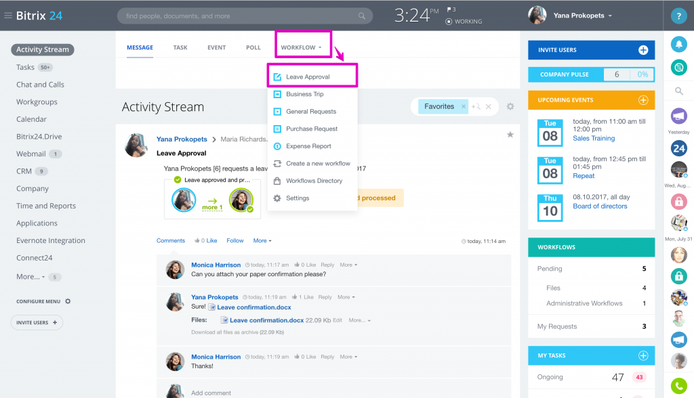Click the green phone call icon
694x398 pixels.
tap(678, 386)
